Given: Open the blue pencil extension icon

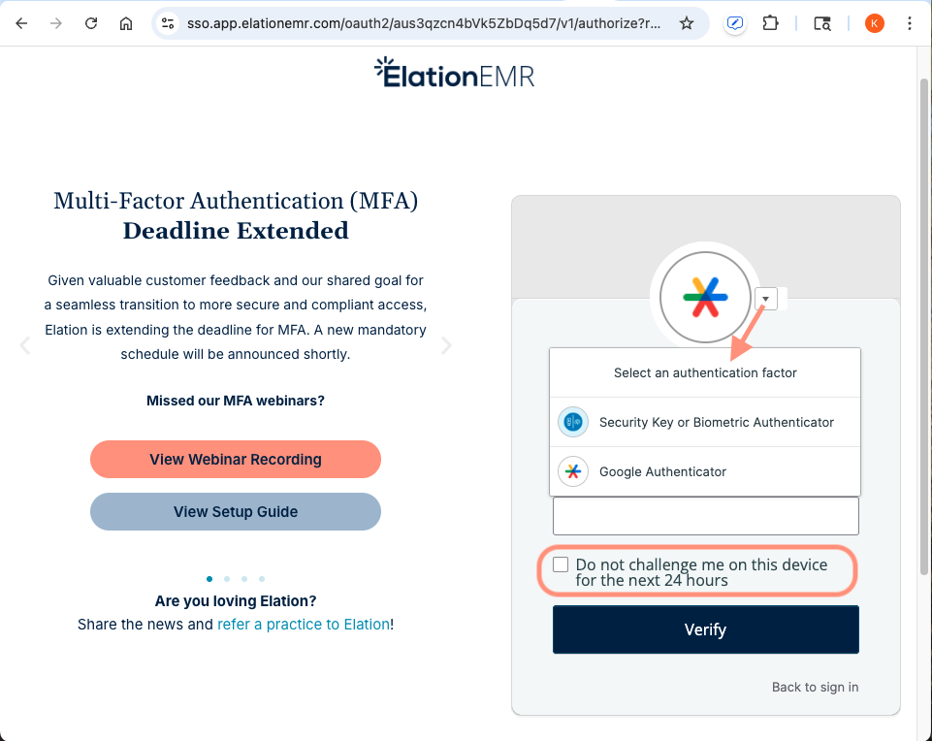Looking at the screenshot, I should pos(734,23).
